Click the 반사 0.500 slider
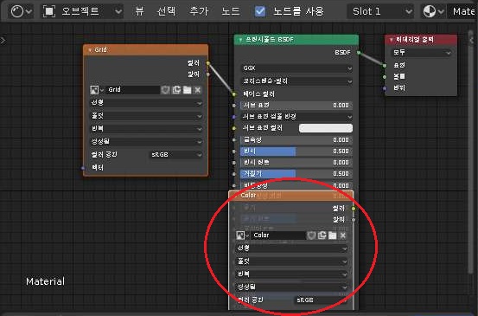The image size is (478, 316). (296, 152)
